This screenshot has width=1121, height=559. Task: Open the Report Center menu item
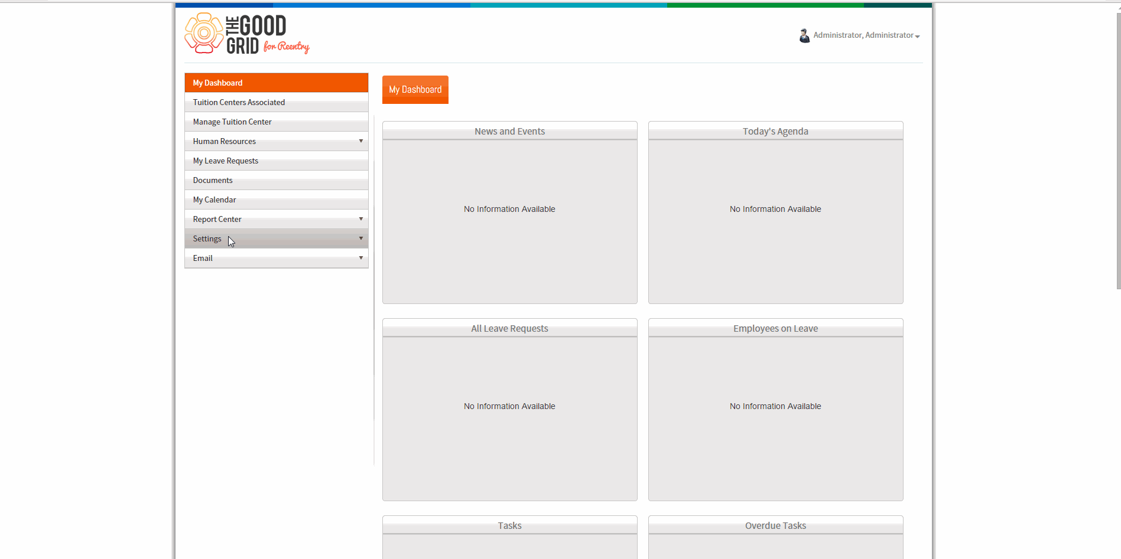tap(277, 219)
